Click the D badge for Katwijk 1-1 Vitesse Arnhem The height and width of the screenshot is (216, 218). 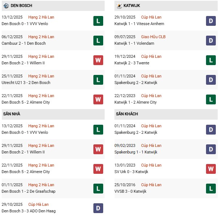(x=211, y=21)
